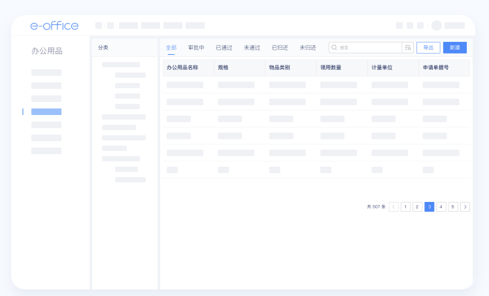Click the round user avatar in header
The width and height of the screenshot is (489, 296).
(437, 25)
